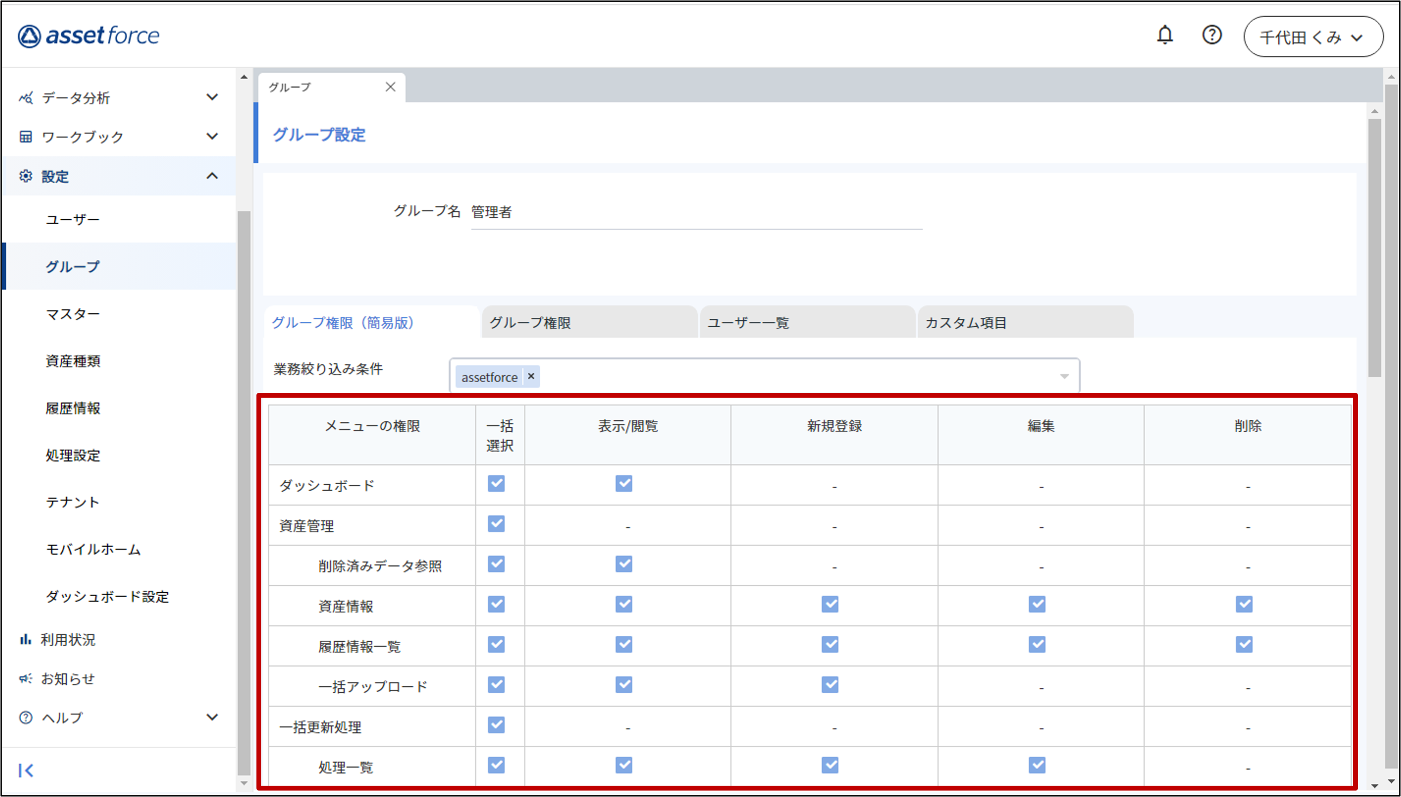Uncheck 資産情報 削除 permission checkbox

[1243, 604]
